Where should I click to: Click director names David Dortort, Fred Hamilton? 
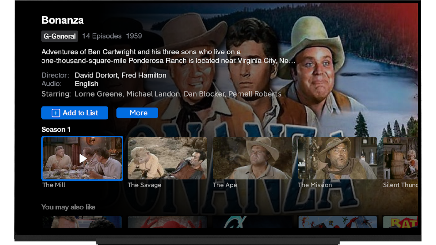120,75
